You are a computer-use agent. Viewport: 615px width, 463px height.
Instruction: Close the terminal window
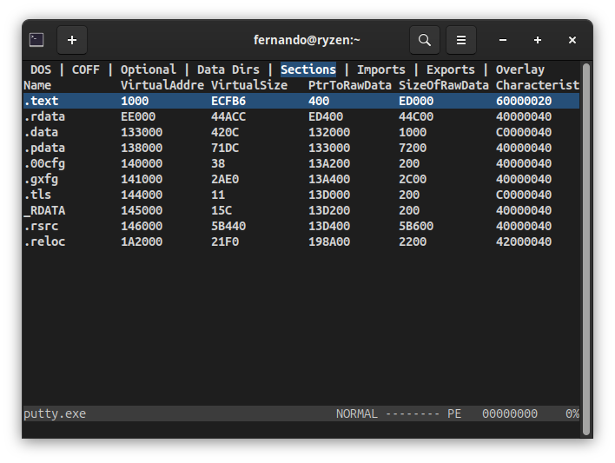click(572, 40)
